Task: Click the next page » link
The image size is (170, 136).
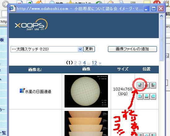Action: (100, 63)
